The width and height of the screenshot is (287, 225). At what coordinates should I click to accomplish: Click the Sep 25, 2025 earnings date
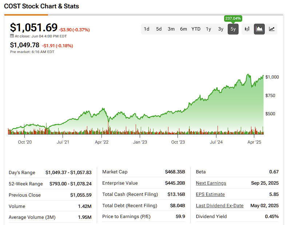click(x=265, y=183)
